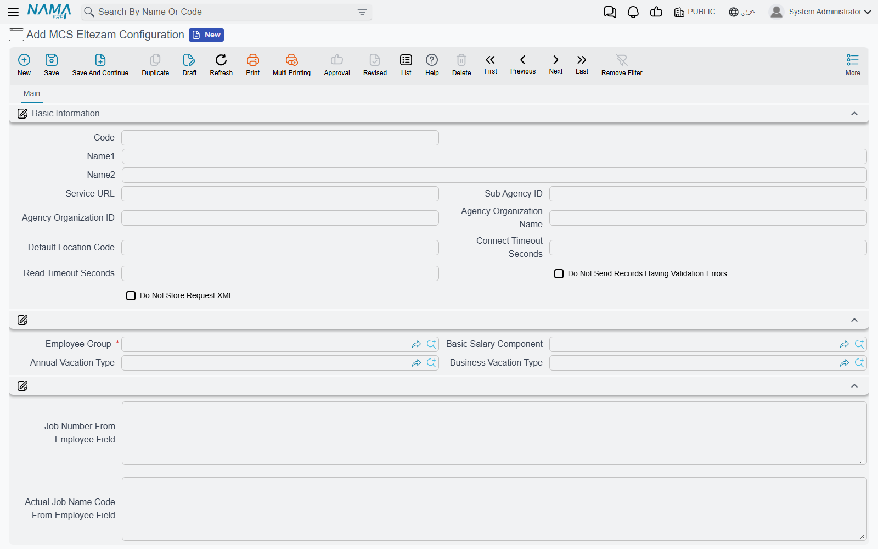Screen dimensions: 878x549
Task: Select the Main tab
Action: pyautogui.click(x=32, y=94)
